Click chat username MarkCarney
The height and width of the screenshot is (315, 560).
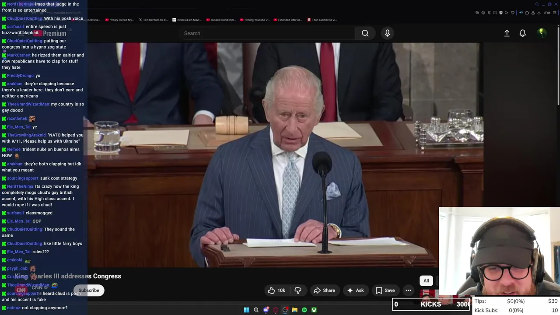coord(18,55)
